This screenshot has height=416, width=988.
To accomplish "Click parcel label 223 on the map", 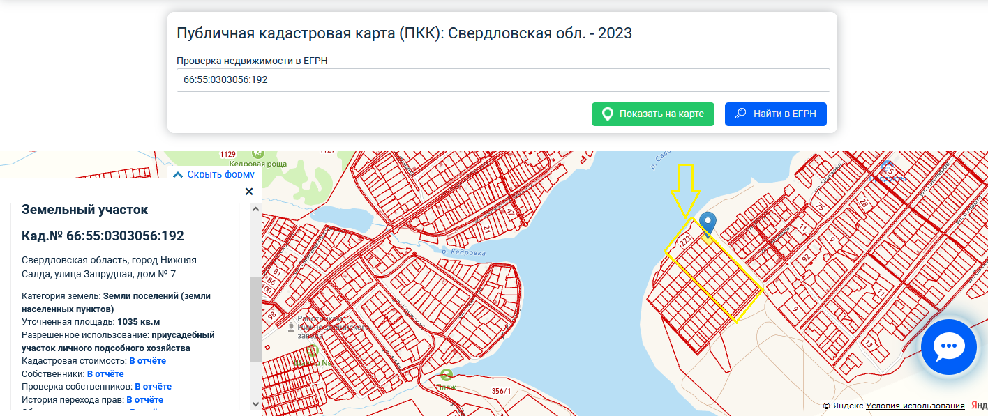I will tap(684, 241).
